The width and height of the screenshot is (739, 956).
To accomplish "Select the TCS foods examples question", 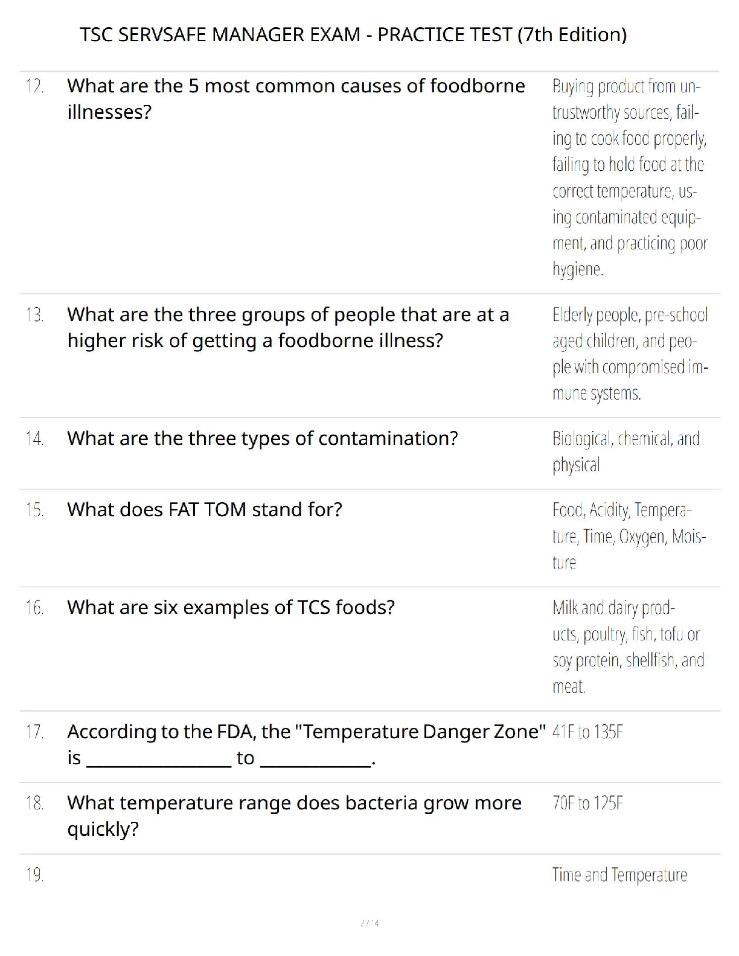I will pyautogui.click(x=231, y=607).
